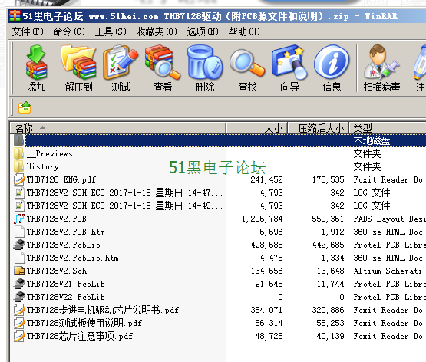The height and width of the screenshot is (362, 426).
Task: Select file THB7128V2.Sch
Action: point(57,271)
